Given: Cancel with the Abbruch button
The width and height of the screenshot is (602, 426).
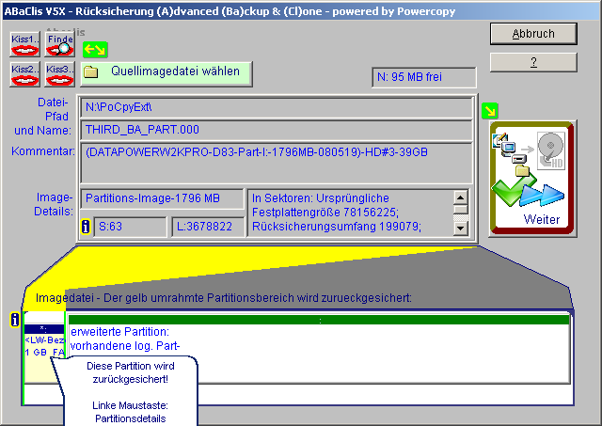Looking at the screenshot, I should [x=533, y=33].
